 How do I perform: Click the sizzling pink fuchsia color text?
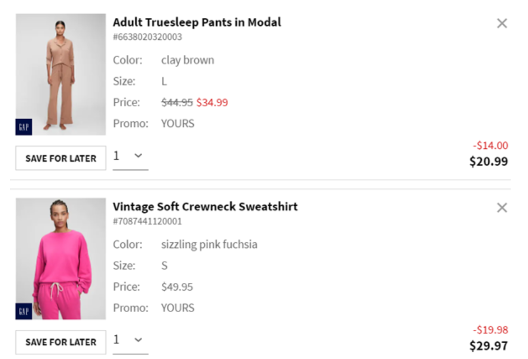[209, 244]
